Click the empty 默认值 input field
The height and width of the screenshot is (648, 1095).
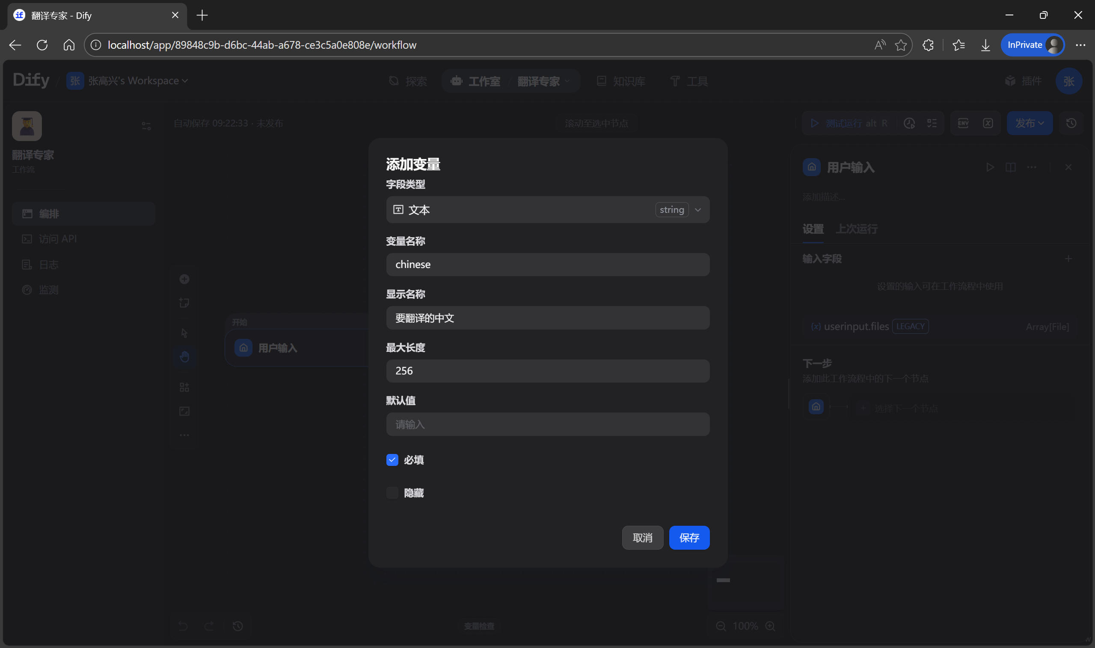(547, 424)
